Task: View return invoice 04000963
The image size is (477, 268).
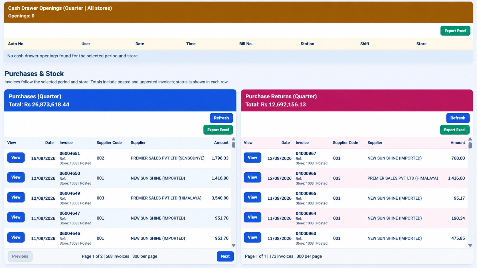Action: 252,237
